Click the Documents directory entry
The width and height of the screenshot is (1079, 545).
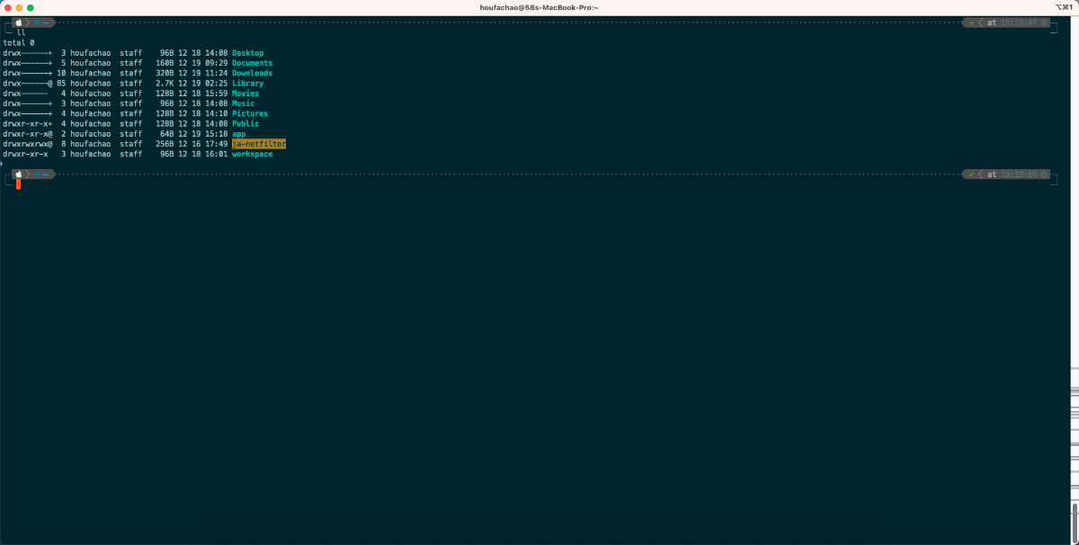(x=253, y=62)
